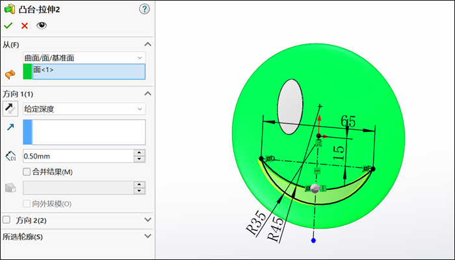Cancel the feature with the red X
The width and height of the screenshot is (455, 260).
pos(25,26)
